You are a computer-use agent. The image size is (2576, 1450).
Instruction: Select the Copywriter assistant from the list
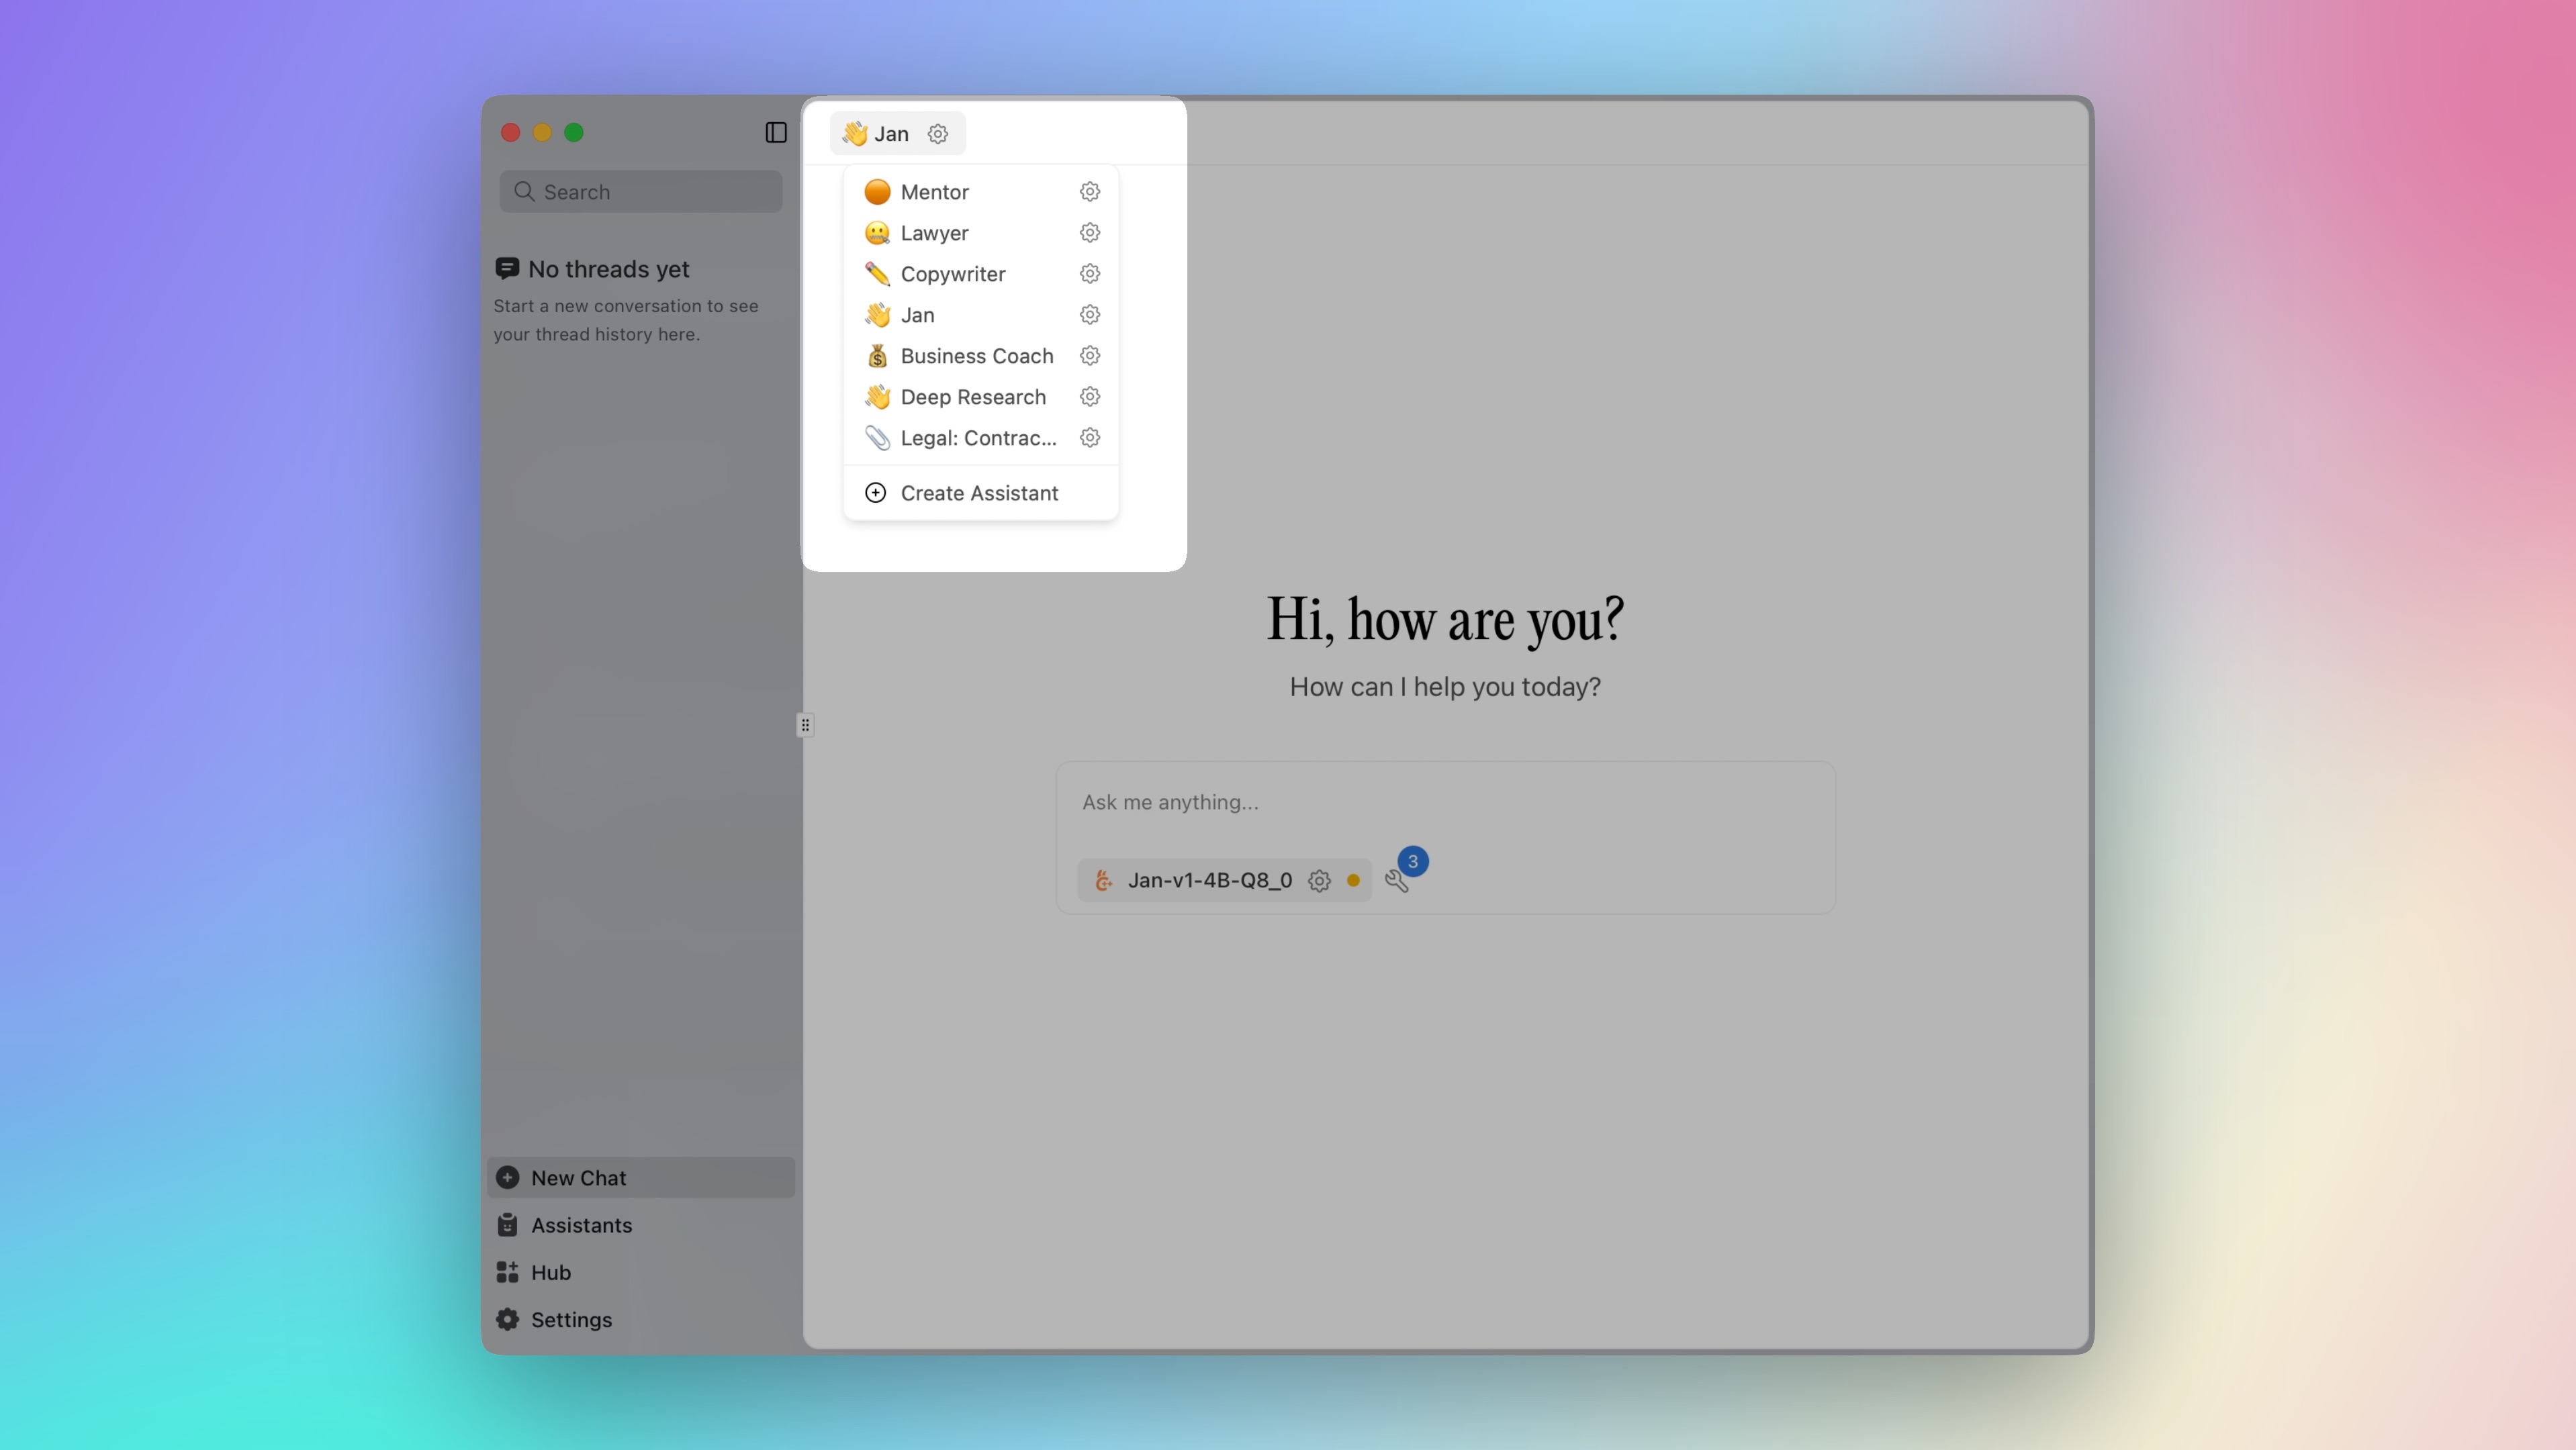coord(953,274)
